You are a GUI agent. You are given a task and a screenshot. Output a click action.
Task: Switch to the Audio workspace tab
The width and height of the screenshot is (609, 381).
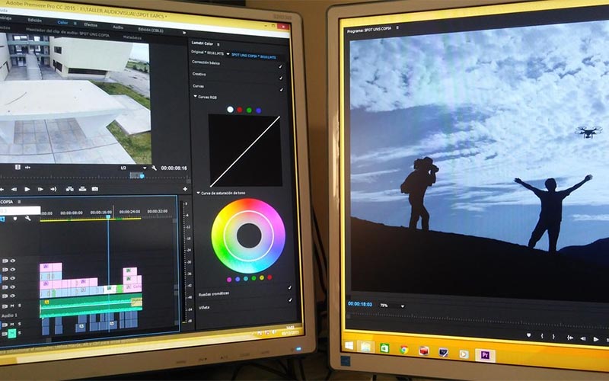(x=118, y=27)
